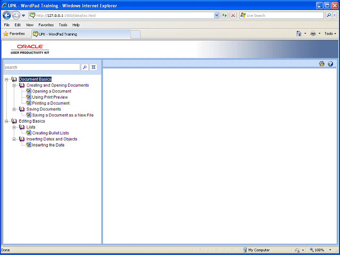Screen dimensions: 340x255
Task: Click the UPK search input field
Action: (x=42, y=67)
